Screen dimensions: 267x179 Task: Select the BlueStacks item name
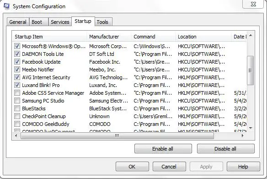tap(34, 108)
